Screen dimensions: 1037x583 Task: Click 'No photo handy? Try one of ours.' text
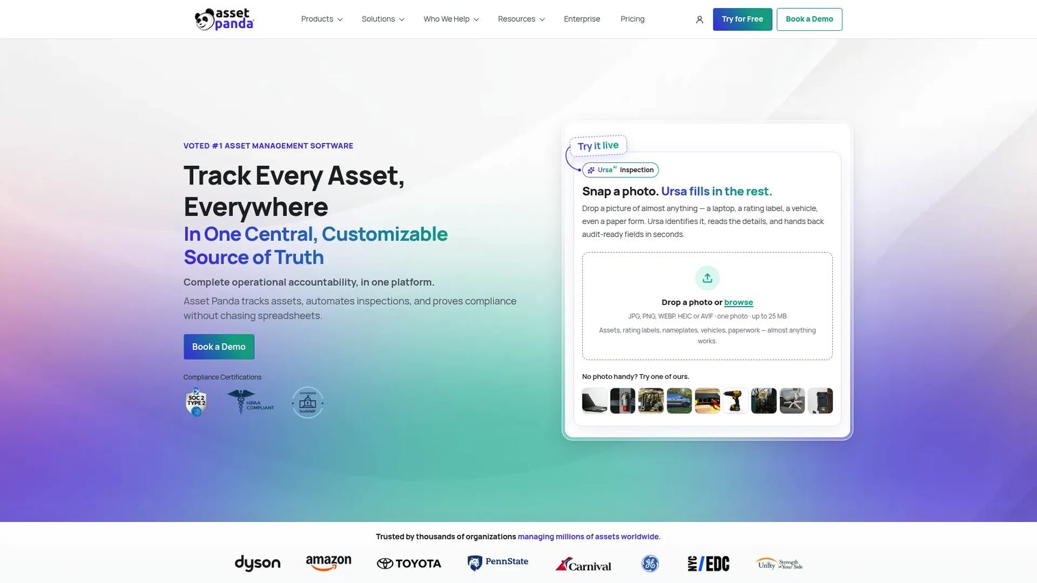coord(636,376)
